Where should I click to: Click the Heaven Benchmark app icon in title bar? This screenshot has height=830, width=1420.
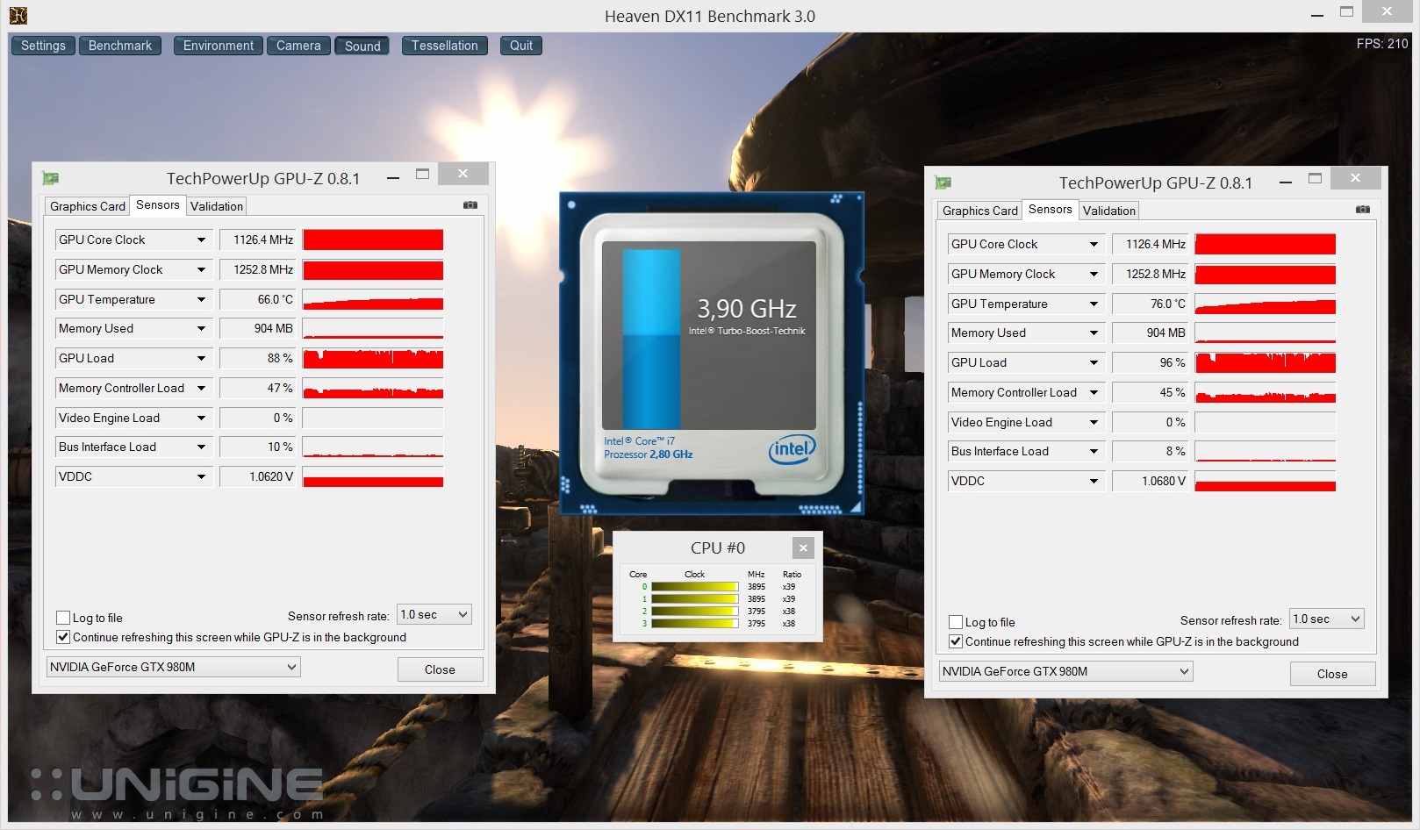(18, 15)
